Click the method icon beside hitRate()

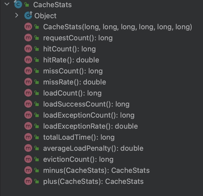[x=28, y=60]
